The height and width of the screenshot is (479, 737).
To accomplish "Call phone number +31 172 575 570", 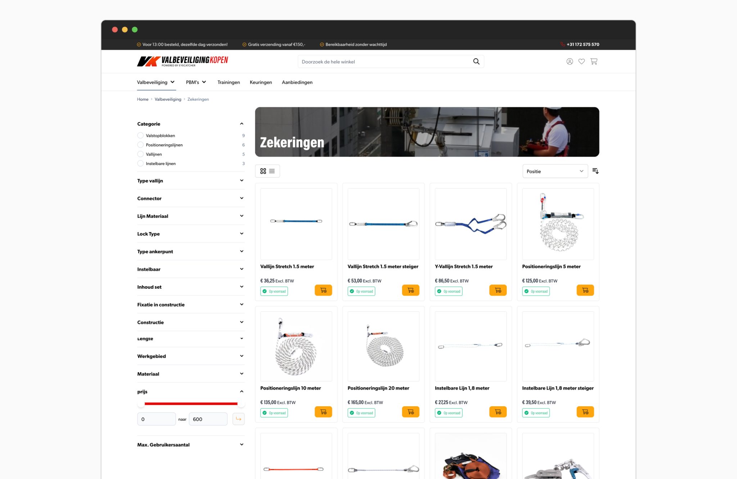I will (x=583, y=45).
